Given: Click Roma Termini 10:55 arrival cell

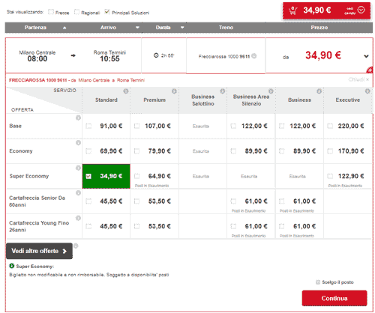Looking at the screenshot, I should point(109,56).
